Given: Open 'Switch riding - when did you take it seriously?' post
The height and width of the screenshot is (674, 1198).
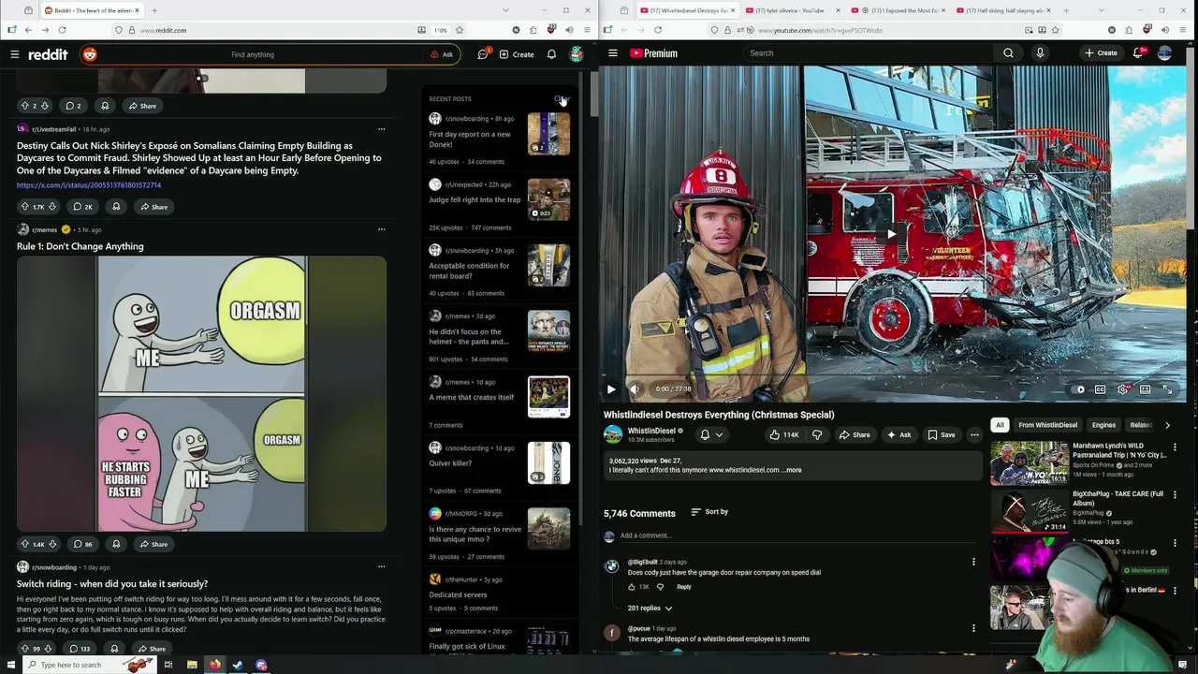Looking at the screenshot, I should click(x=112, y=584).
